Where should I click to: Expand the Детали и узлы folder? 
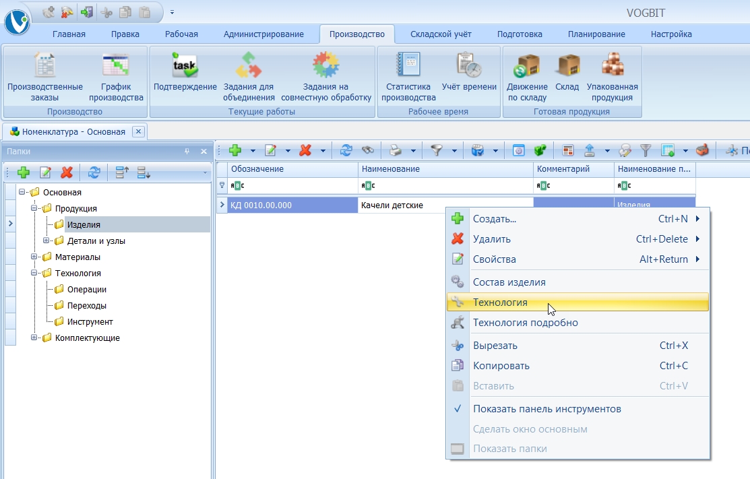point(46,241)
